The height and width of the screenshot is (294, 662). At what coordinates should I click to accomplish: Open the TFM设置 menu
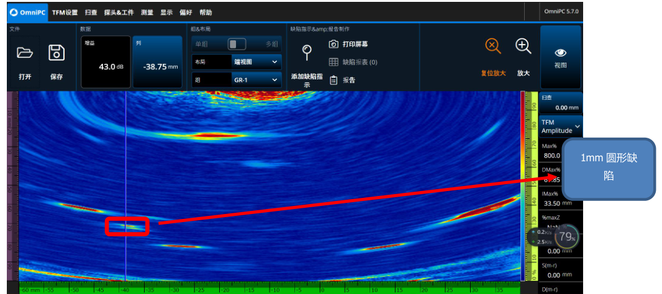[x=65, y=12]
